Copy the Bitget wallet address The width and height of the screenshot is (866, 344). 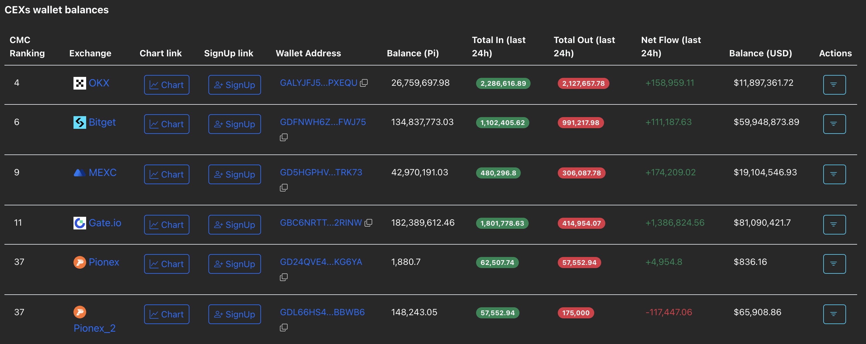coord(284,137)
